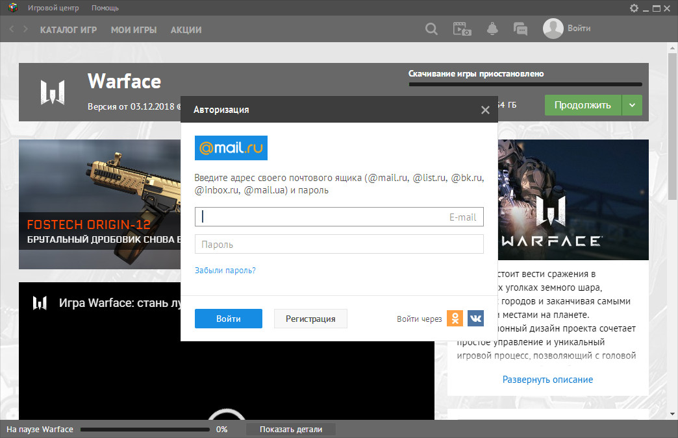Click the 0% progress value

[x=222, y=430]
